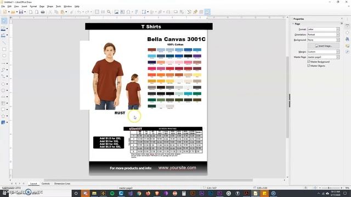Screen dimensions: 351x197
Task: Select the Basic Shapes diamond tool
Action: pos(3,84)
